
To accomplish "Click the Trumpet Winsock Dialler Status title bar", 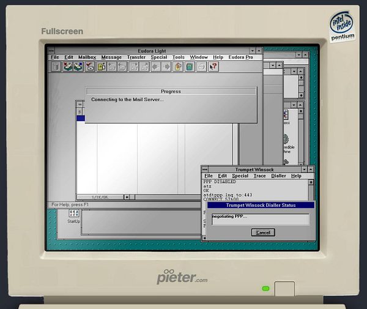I will pos(261,205).
